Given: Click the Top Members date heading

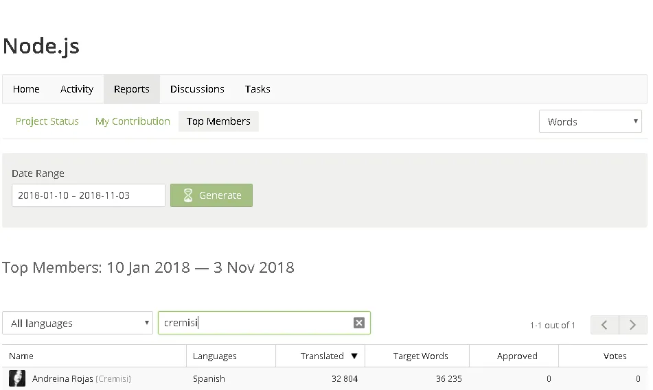Looking at the screenshot, I should [x=148, y=267].
